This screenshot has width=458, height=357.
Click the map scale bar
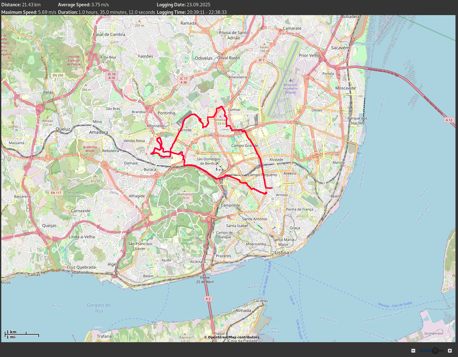click(22, 335)
